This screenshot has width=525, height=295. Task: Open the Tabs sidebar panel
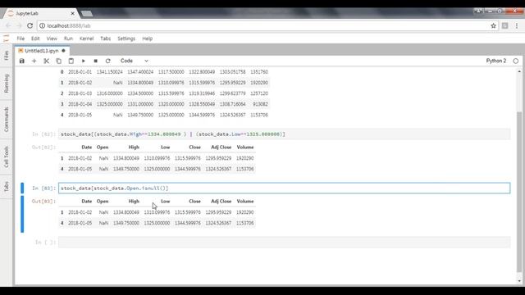tap(7, 187)
